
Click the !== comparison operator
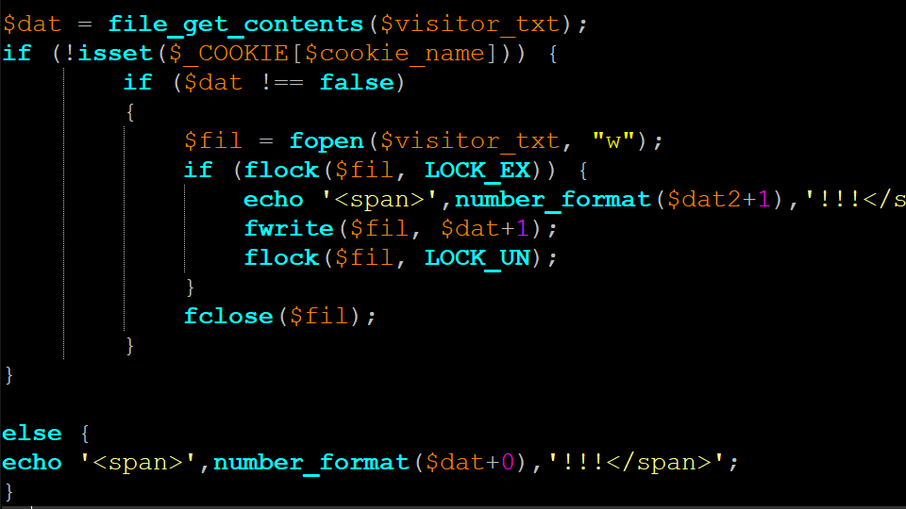coord(281,82)
